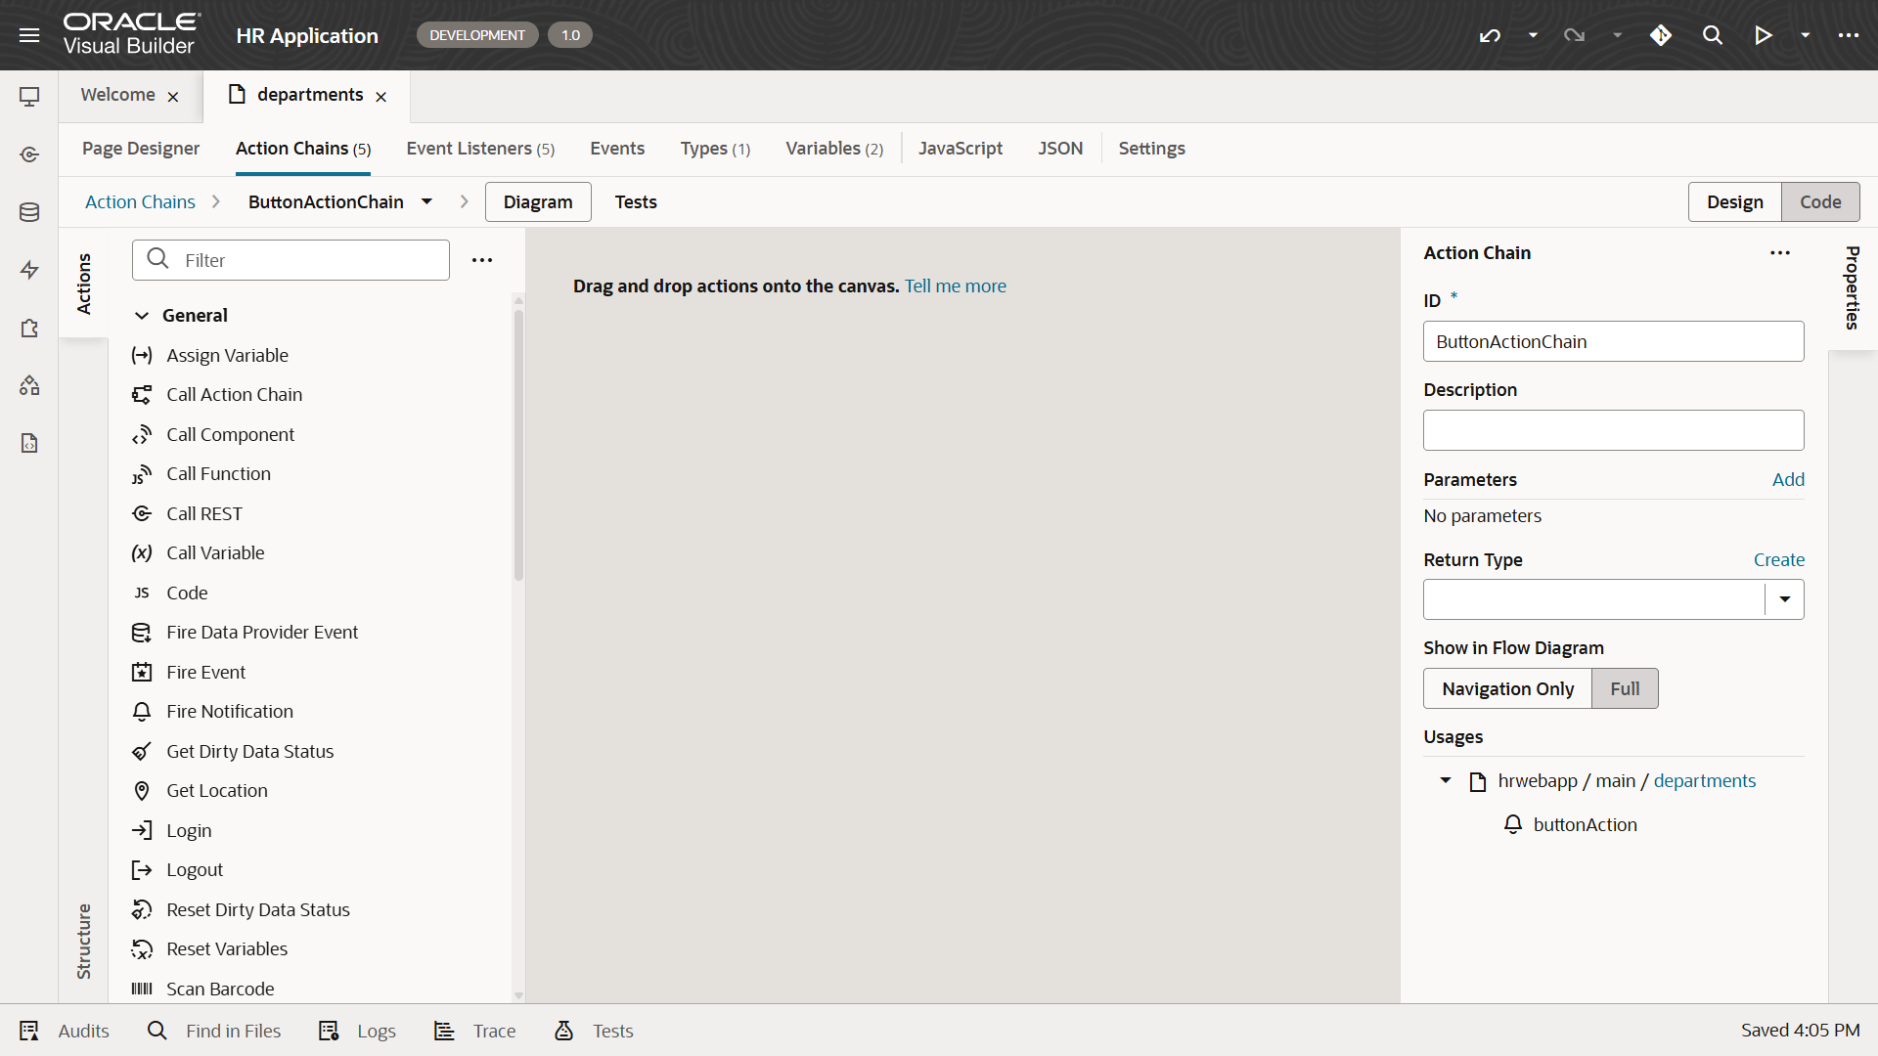Click the actions Filter input field
The height and width of the screenshot is (1056, 1878).
(303, 260)
